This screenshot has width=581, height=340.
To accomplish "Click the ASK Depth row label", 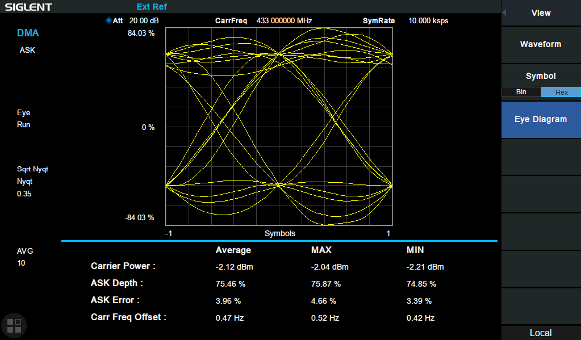I will pos(117,283).
